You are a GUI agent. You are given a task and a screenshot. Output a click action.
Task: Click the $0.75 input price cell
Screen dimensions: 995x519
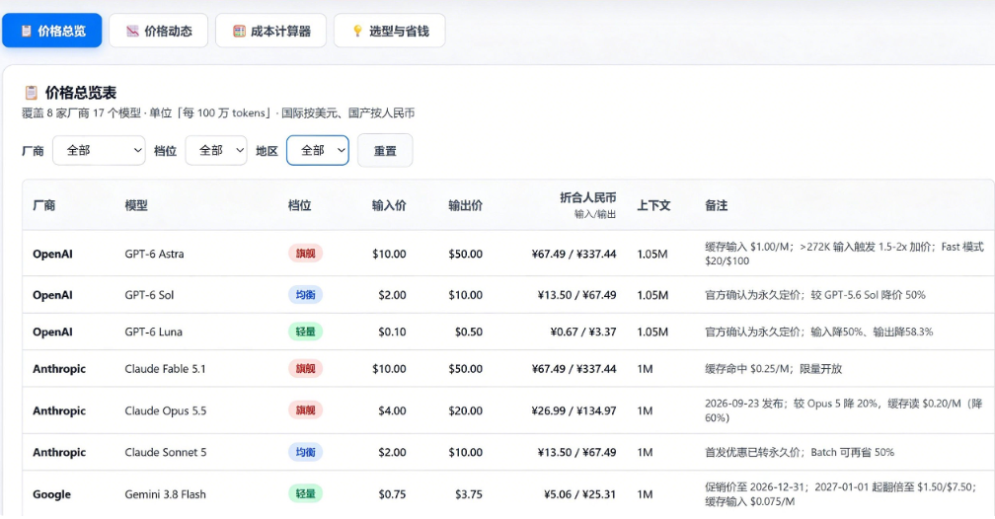392,494
